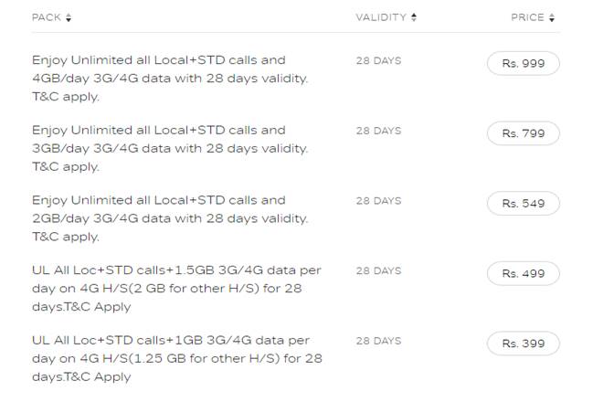Pick the Rs. 549 pack button
Viewport: 603px width, 402px height.
tap(523, 204)
